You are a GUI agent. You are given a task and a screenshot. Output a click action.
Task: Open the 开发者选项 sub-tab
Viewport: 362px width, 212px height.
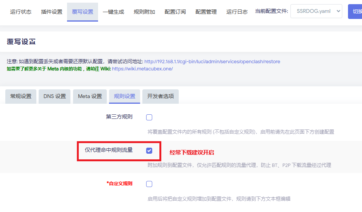point(161,96)
